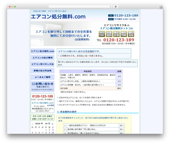Click the 合計金額 table row label
170x144 pixels.
[x=64, y=88]
